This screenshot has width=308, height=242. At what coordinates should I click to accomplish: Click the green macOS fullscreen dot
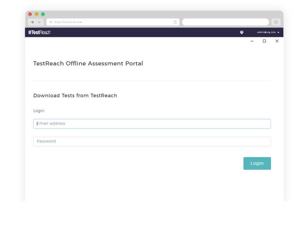point(43,14)
